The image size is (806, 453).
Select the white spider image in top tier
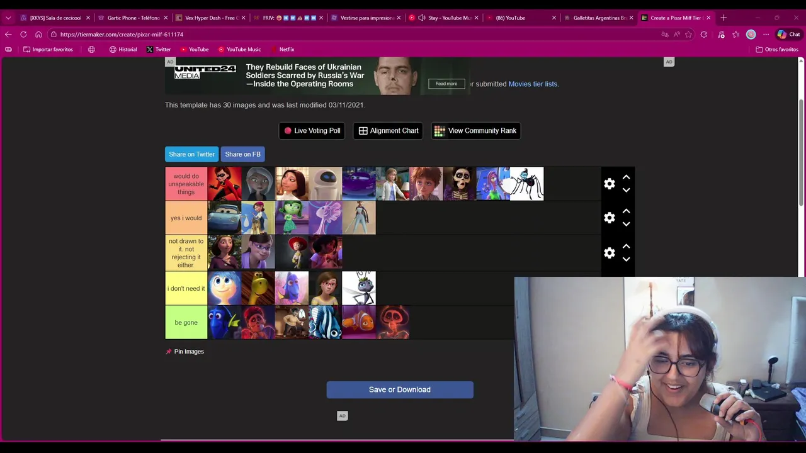pos(526,184)
